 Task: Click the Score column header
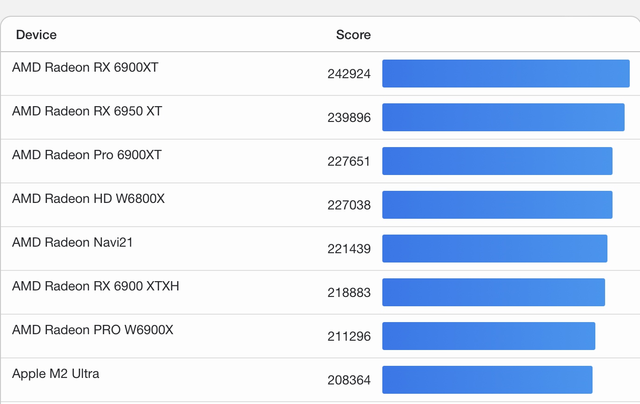tap(353, 35)
